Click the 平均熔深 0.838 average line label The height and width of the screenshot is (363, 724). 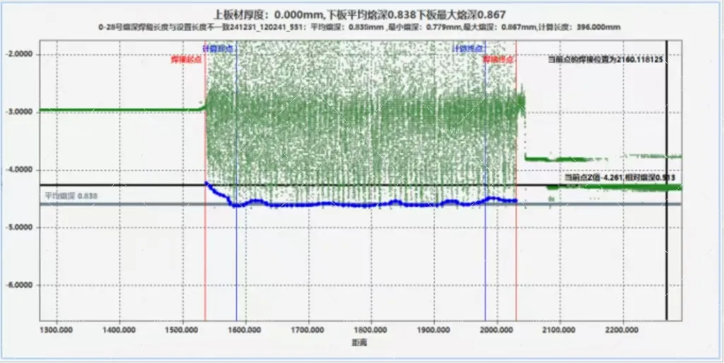[x=71, y=196]
